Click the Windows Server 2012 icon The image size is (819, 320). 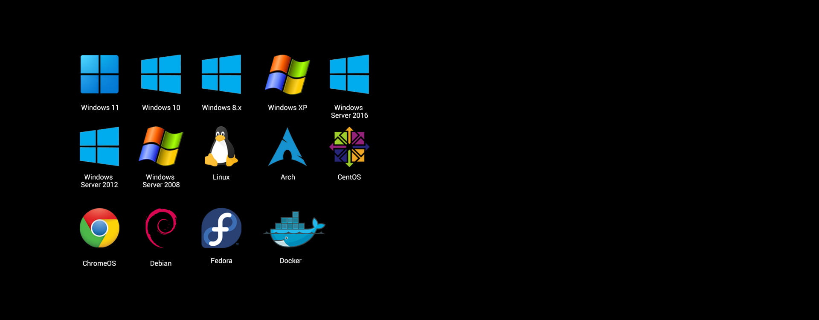coord(99,146)
